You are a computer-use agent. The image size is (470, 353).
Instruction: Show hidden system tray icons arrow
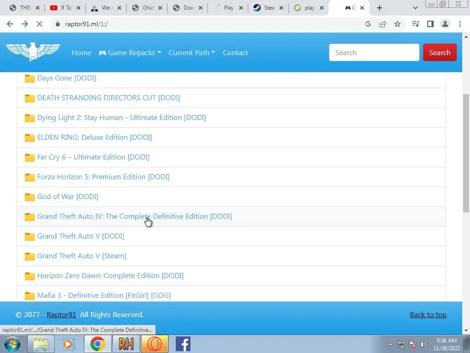[x=390, y=344]
